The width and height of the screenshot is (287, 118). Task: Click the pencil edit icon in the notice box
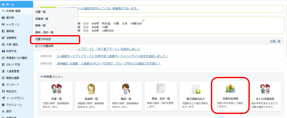143,20
